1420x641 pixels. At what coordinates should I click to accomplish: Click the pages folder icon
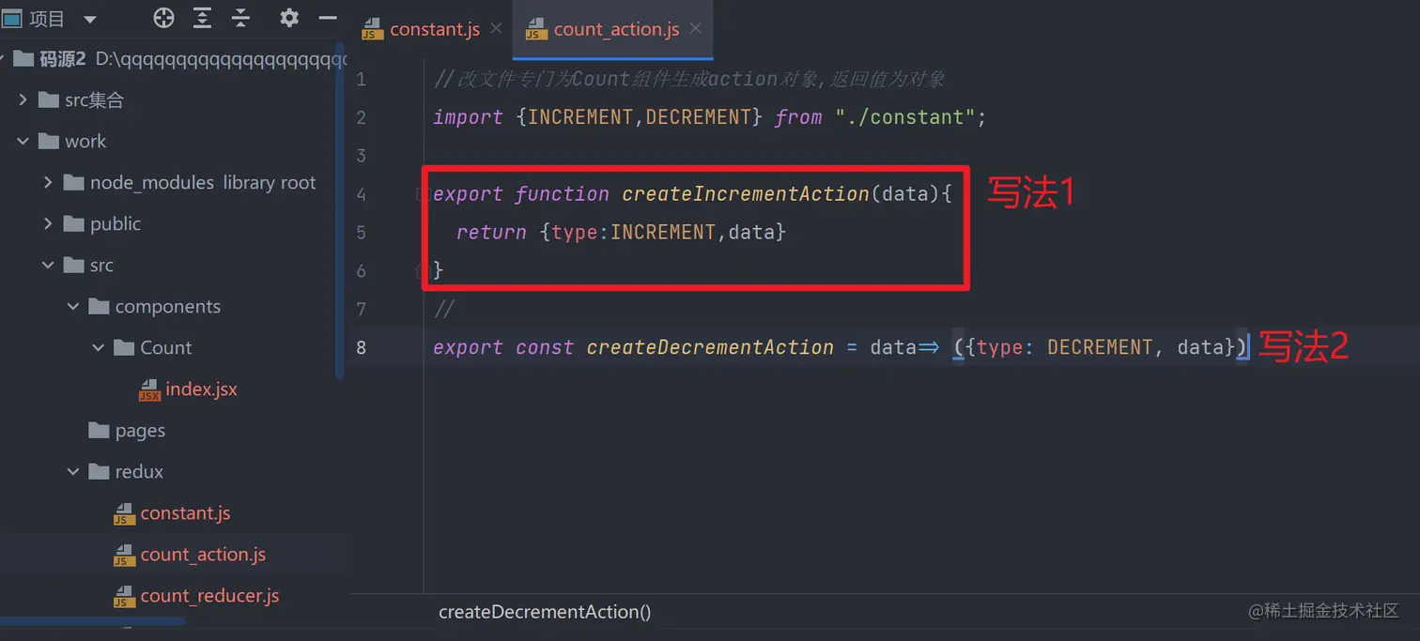[x=99, y=430]
